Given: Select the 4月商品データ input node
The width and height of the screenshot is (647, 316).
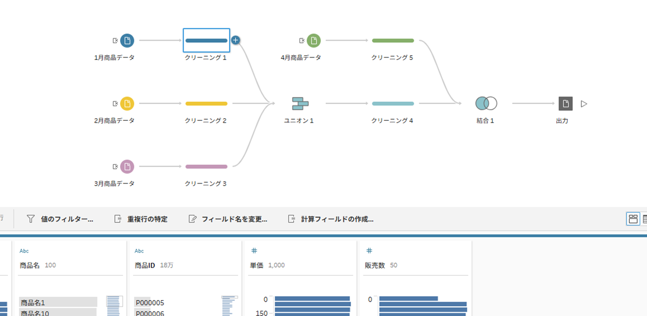Looking at the screenshot, I should (313, 41).
